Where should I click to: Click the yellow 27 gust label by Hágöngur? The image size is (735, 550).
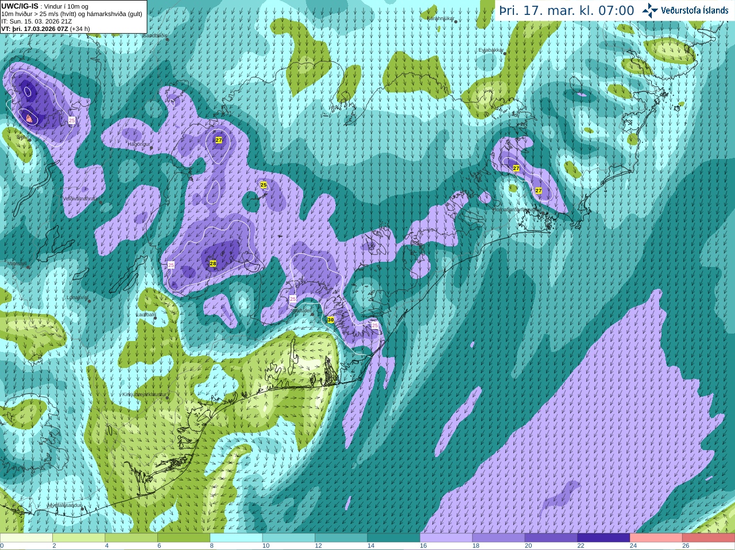(x=219, y=140)
